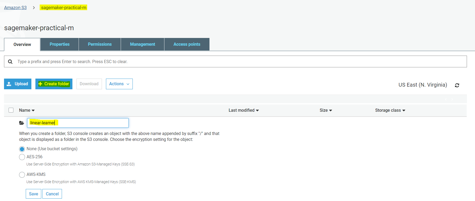Viewport: 475px width, 201px height.
Task: Sort by the Name column
Action: click(x=27, y=110)
